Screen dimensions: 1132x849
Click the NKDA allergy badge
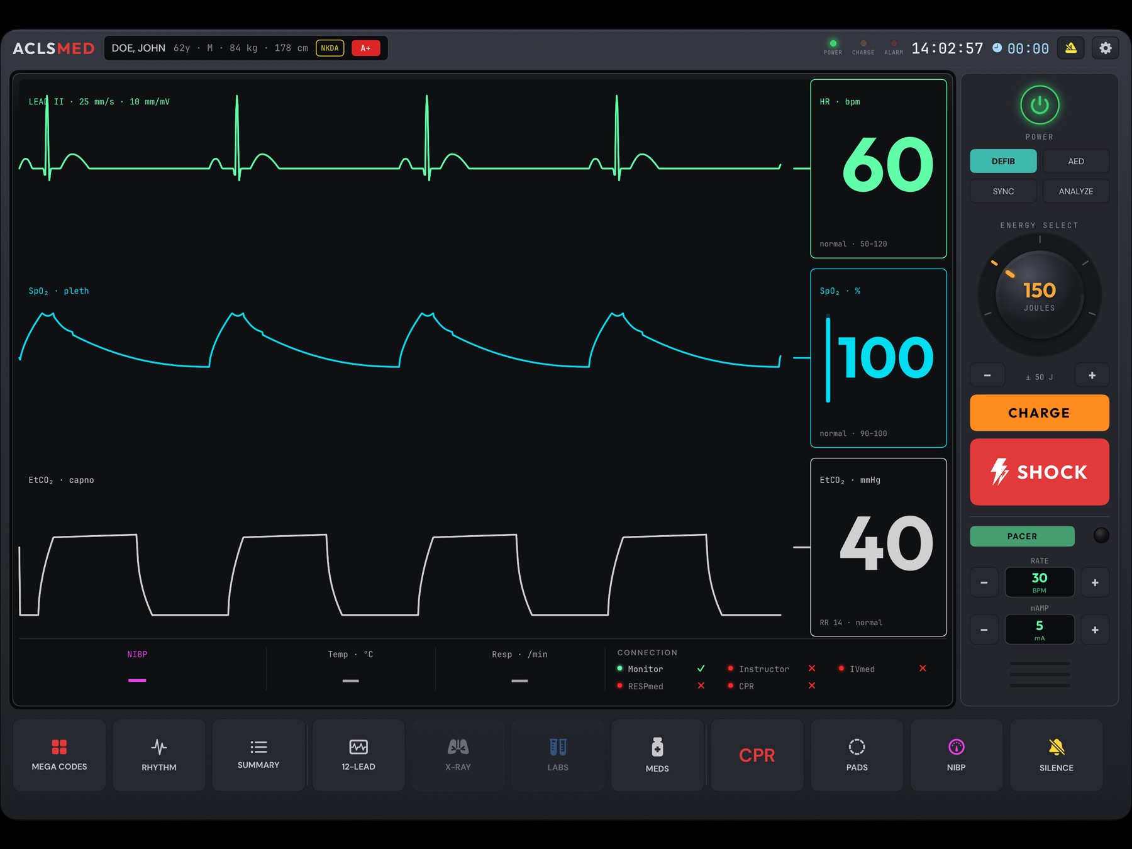[x=330, y=48]
